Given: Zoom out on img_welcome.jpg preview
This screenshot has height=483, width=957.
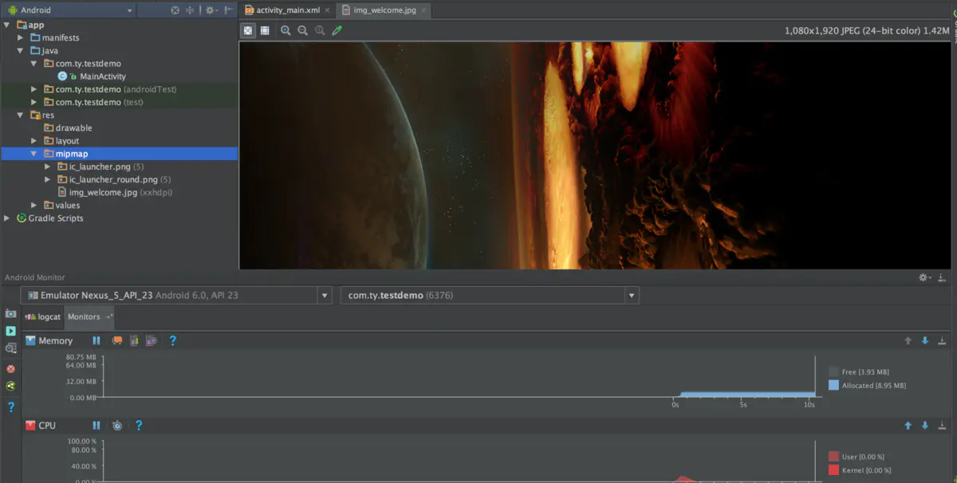Looking at the screenshot, I should pos(303,30).
